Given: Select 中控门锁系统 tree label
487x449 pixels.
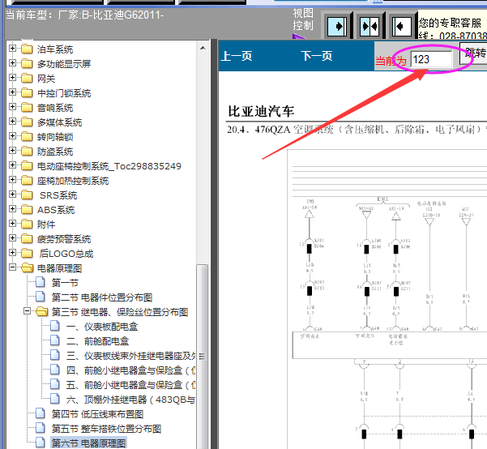Looking at the screenshot, I should coord(64,93).
